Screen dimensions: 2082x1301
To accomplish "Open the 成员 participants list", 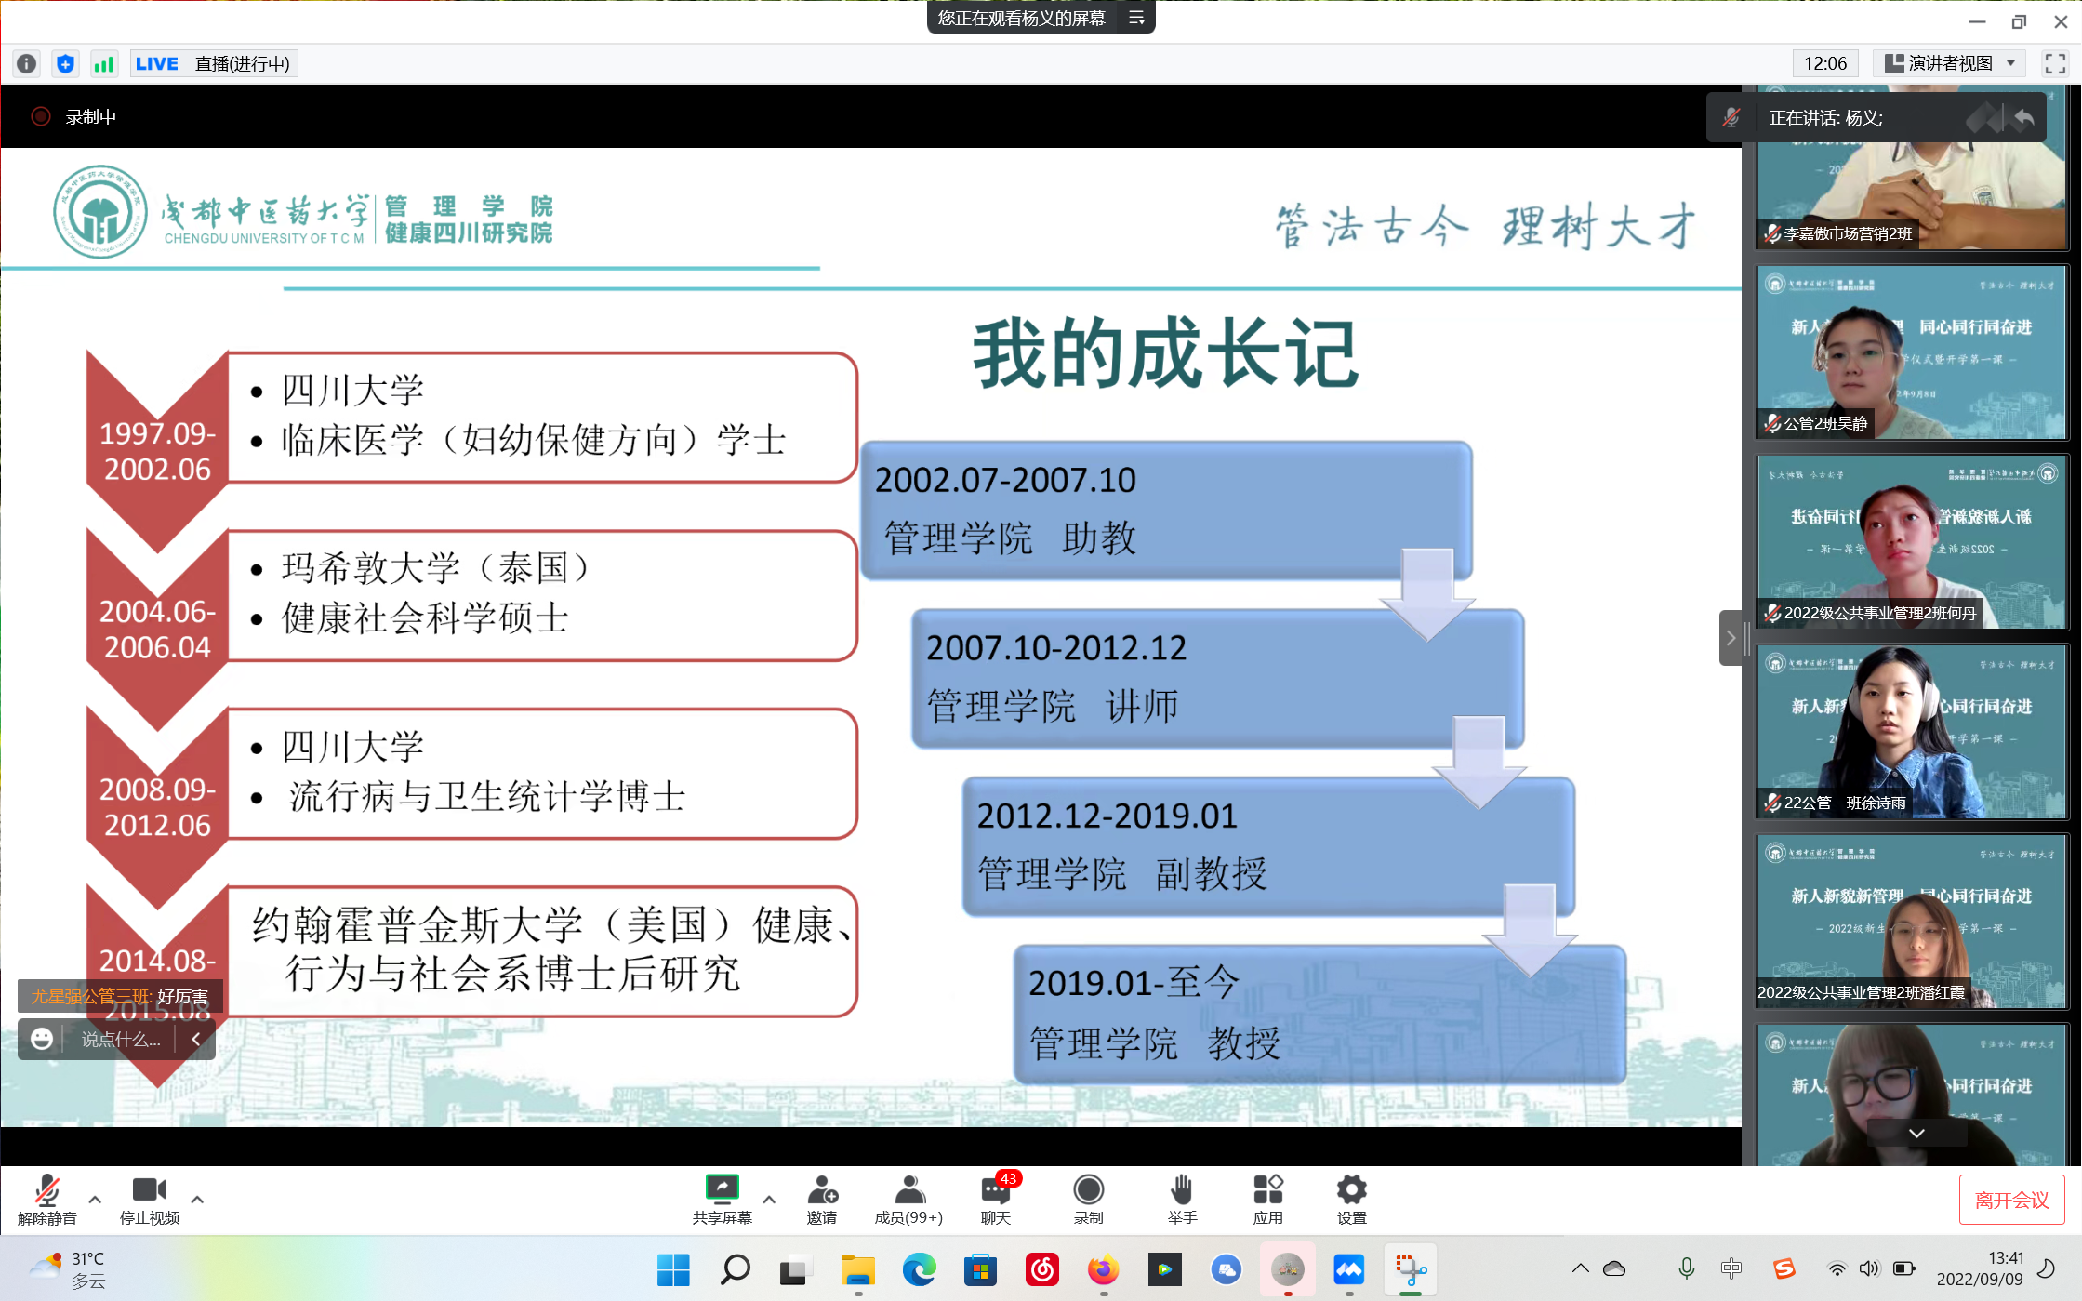I will (908, 1200).
